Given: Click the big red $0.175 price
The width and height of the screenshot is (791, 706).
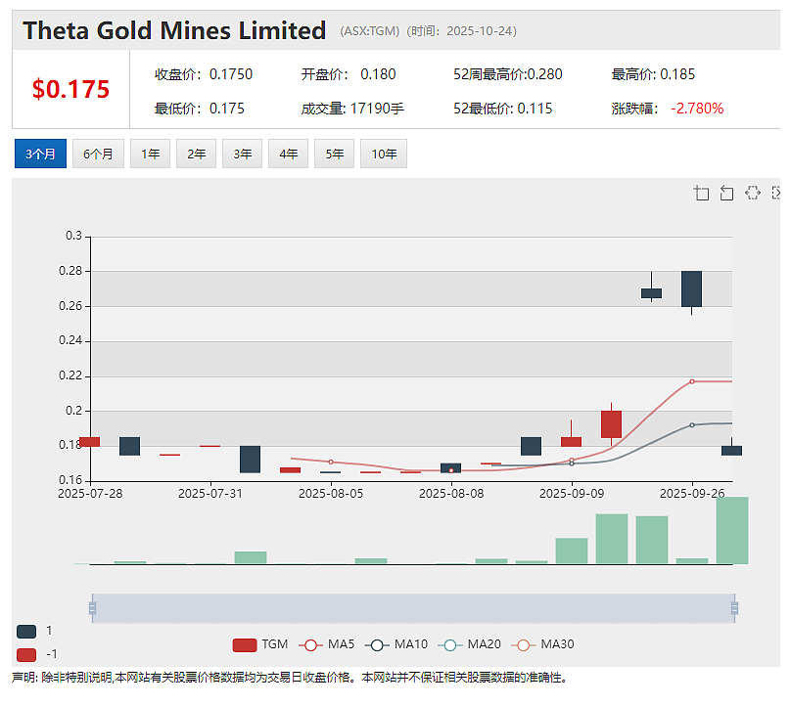Looking at the screenshot, I should (70, 89).
